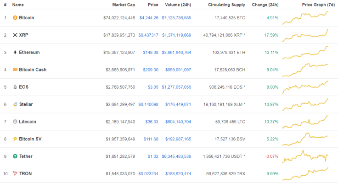The height and width of the screenshot is (183, 338).
Task: Click the EOS logo icon
Action: [x=15, y=87]
